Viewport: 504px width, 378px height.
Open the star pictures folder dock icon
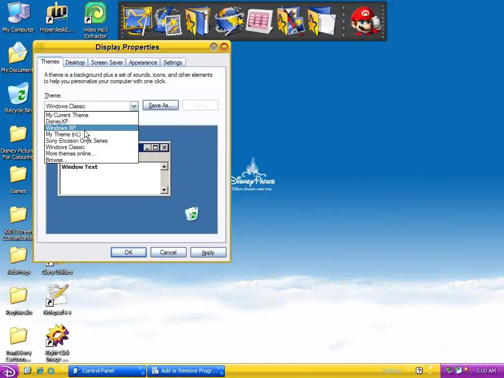pyautogui.click(x=290, y=22)
